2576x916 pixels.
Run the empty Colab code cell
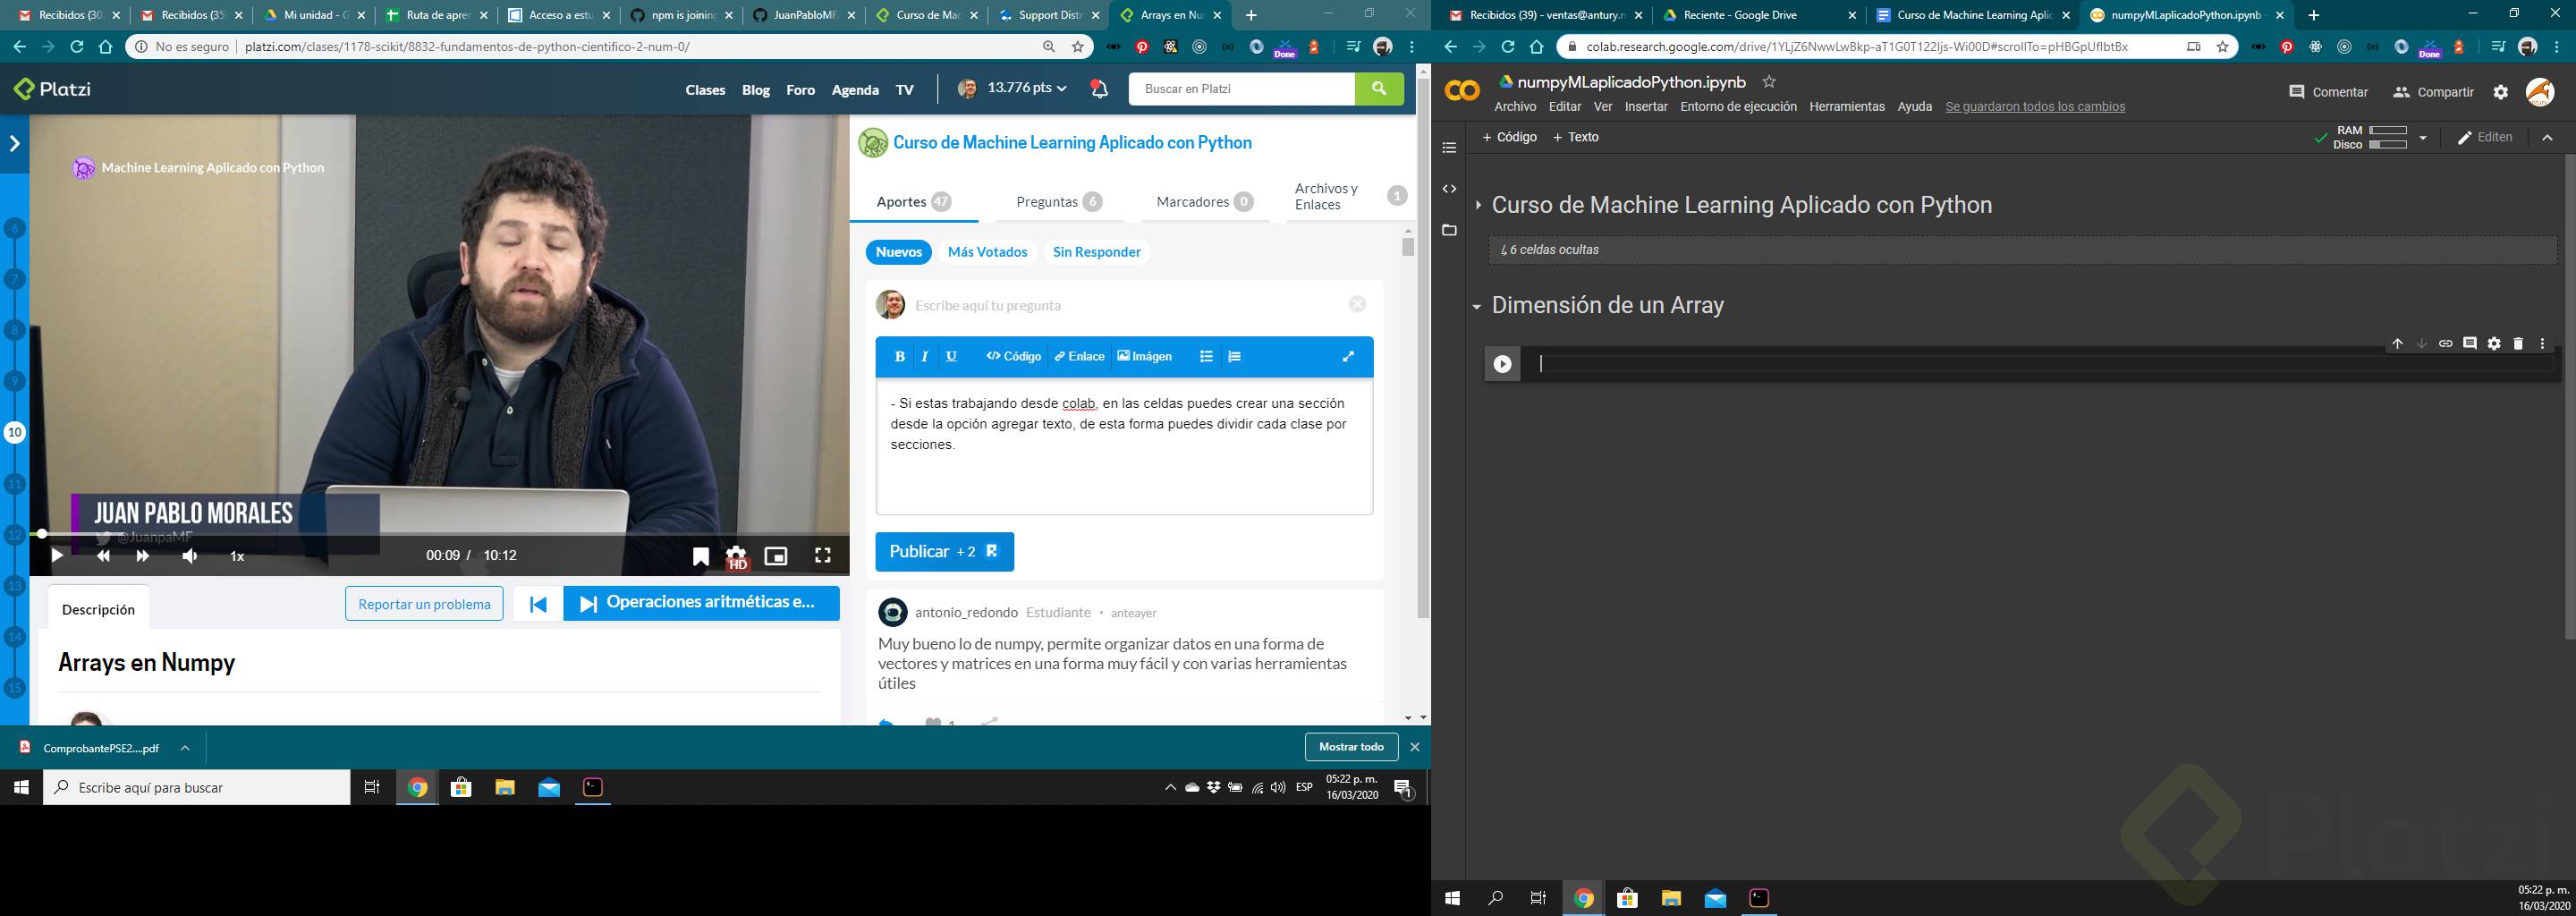click(1502, 364)
